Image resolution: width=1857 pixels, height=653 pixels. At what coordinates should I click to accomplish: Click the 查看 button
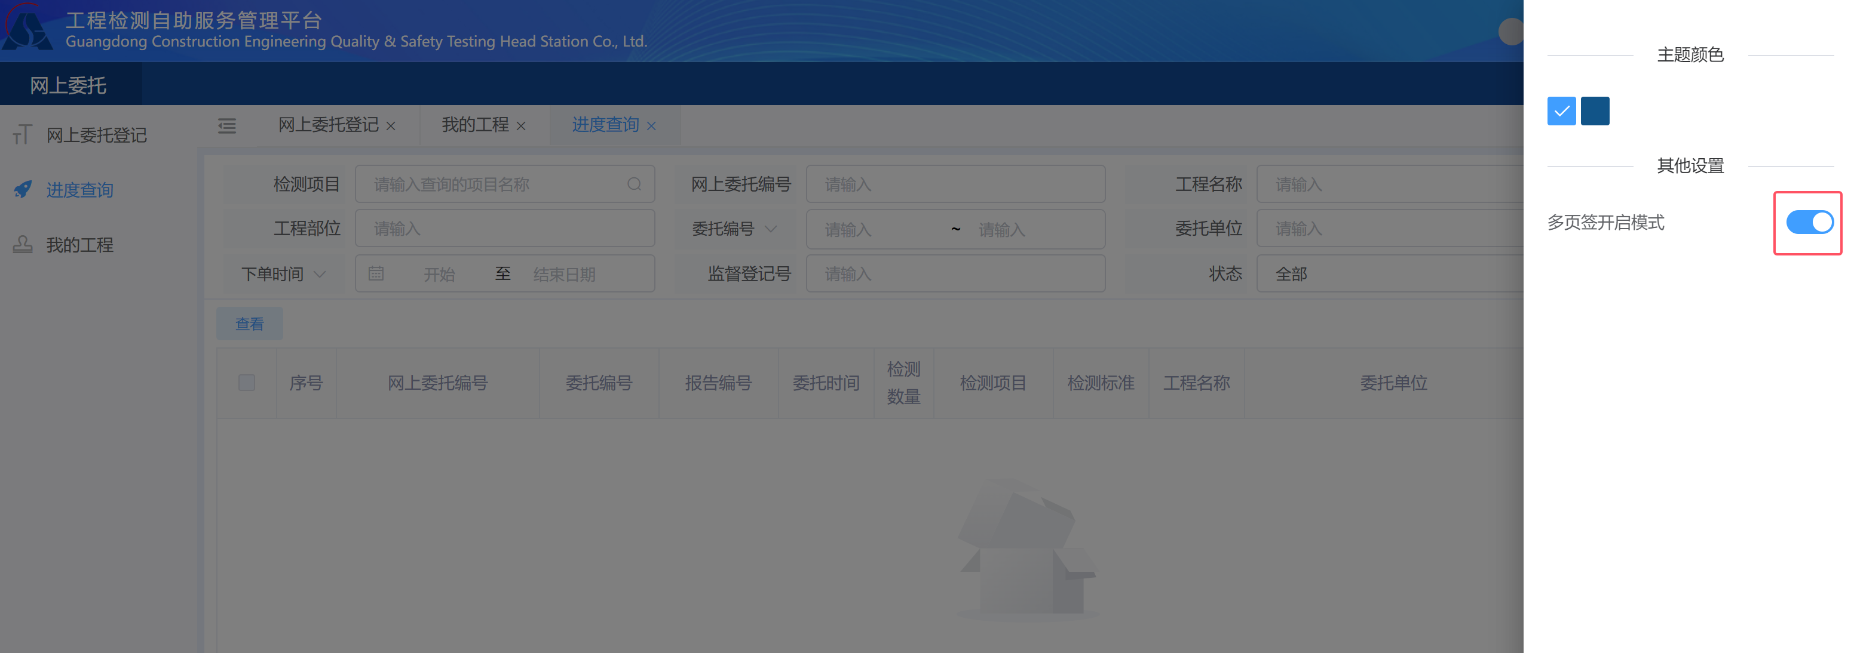(x=249, y=324)
